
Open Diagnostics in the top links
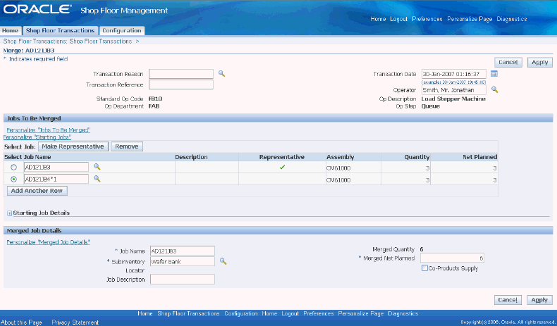tap(512, 19)
